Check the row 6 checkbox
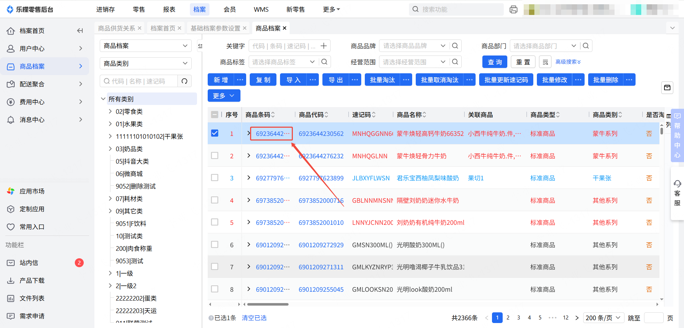Image resolution: width=684 pixels, height=328 pixels. click(x=215, y=244)
